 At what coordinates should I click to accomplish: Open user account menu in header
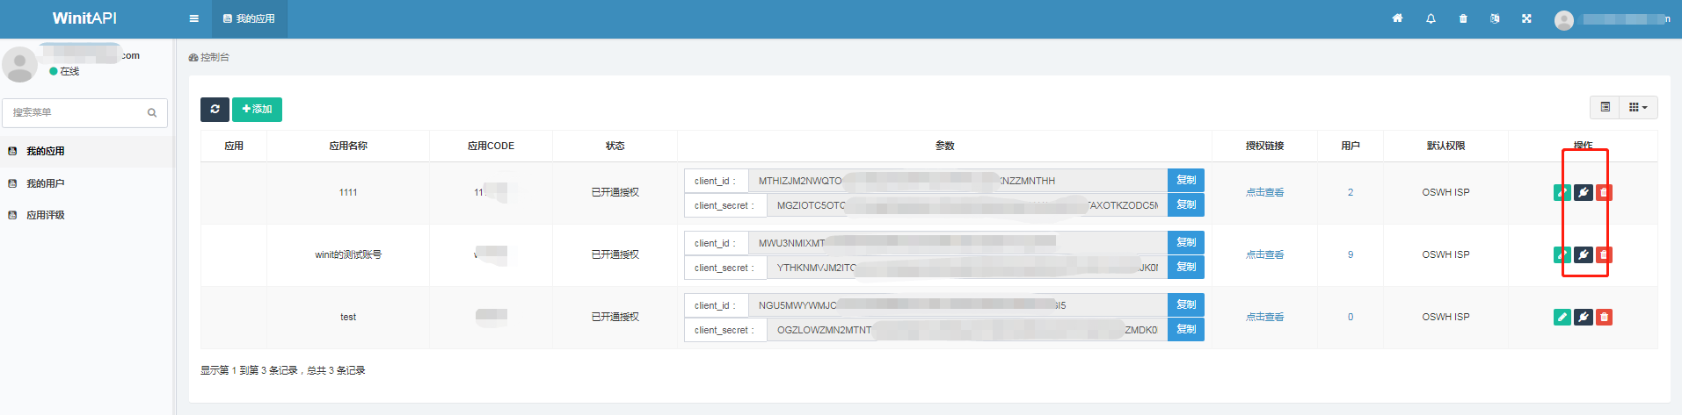pos(1613,19)
